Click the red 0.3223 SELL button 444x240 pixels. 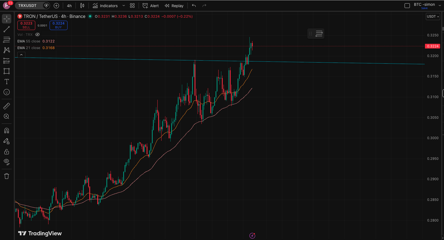26,25
